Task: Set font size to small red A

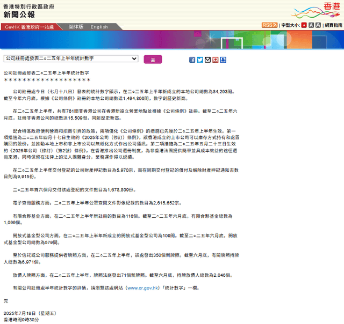Action: tap(304, 25)
